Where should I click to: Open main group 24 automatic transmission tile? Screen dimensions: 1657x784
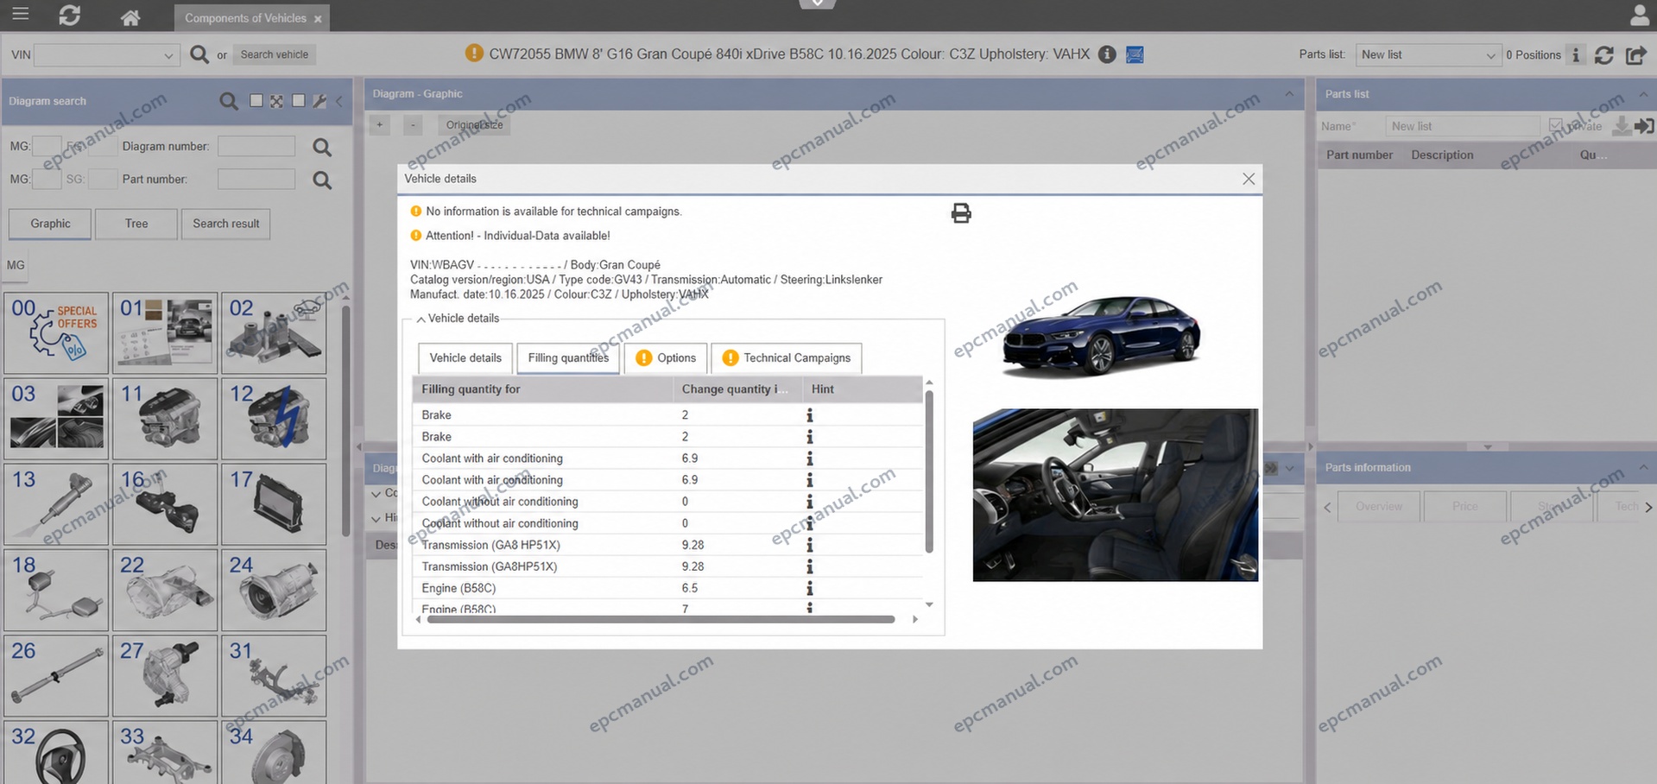pyautogui.click(x=274, y=591)
